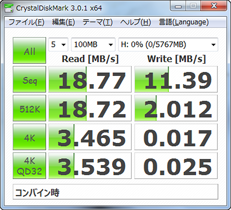Open the 言語(Language) menu
Image resolution: width=231 pixels, height=210 pixels.
pos(184,22)
